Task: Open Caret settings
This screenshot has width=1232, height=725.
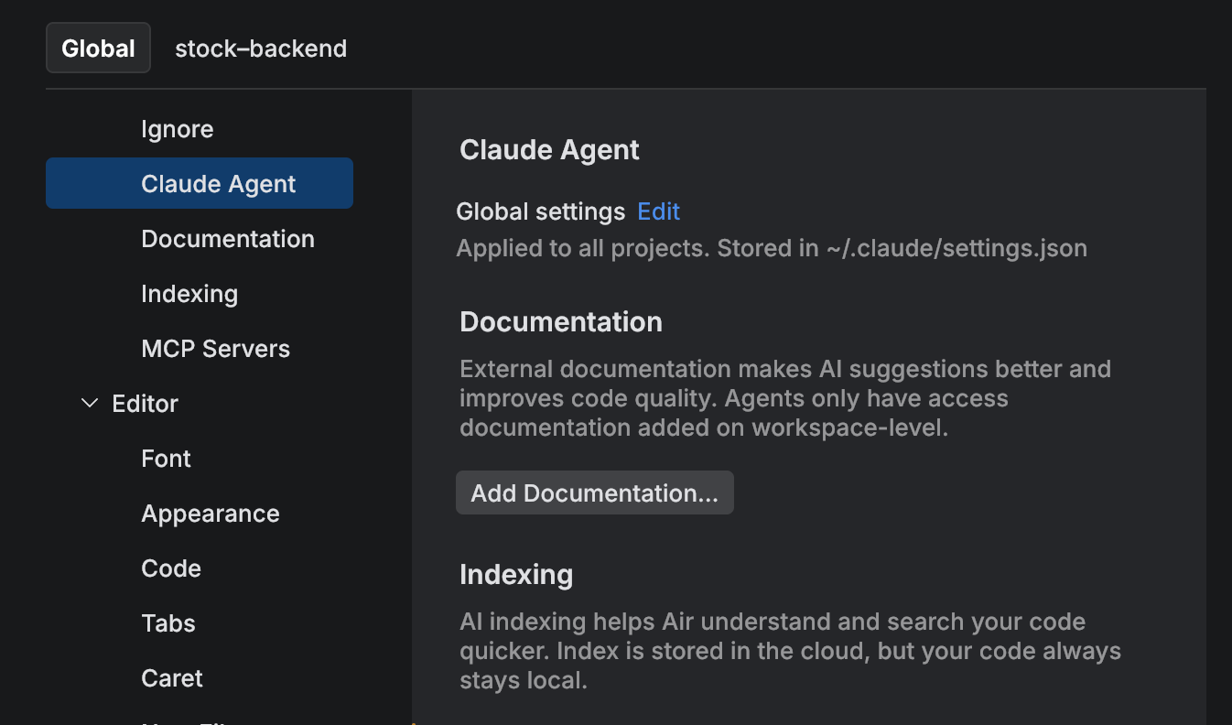Action: (x=171, y=678)
